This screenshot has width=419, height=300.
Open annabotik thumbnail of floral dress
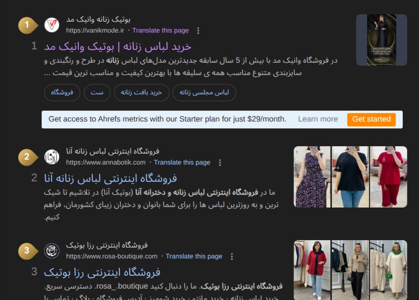coord(312,177)
